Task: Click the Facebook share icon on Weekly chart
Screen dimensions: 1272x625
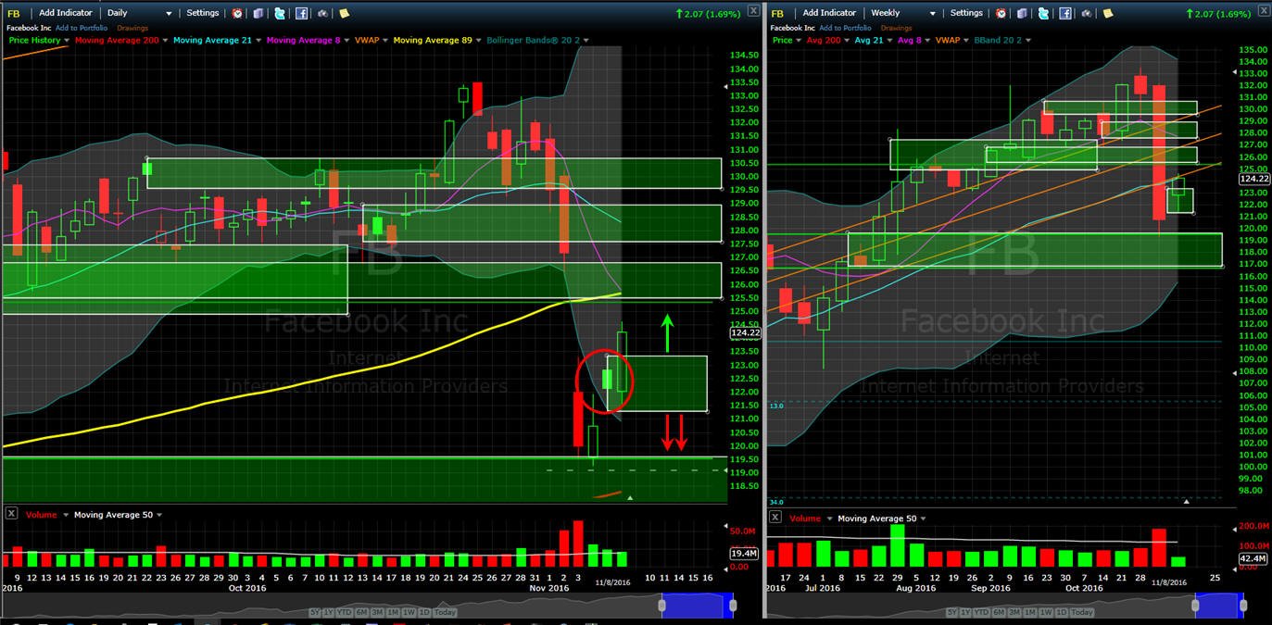Action: (1065, 14)
